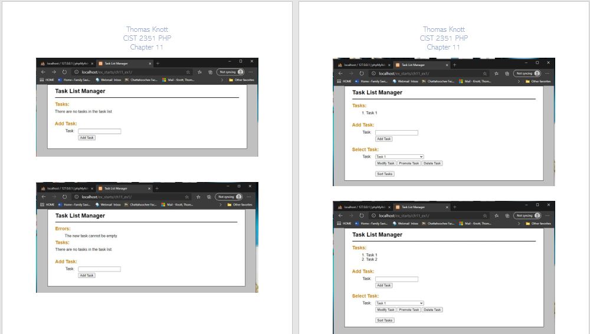
Task: Click Add Task in the one-task screenshot
Action: point(384,139)
